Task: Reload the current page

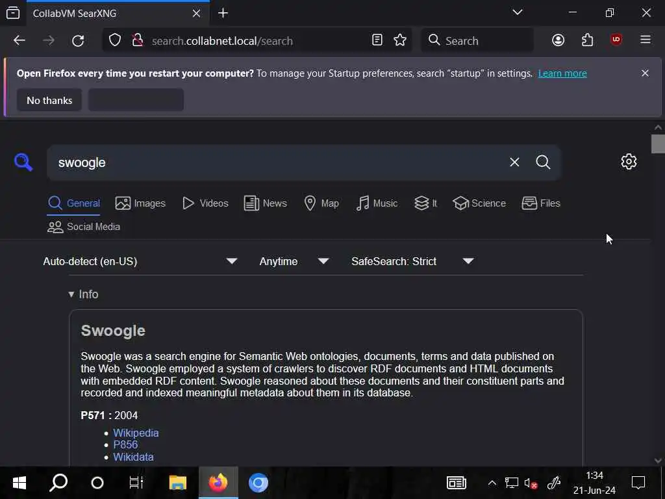Action: click(x=78, y=41)
